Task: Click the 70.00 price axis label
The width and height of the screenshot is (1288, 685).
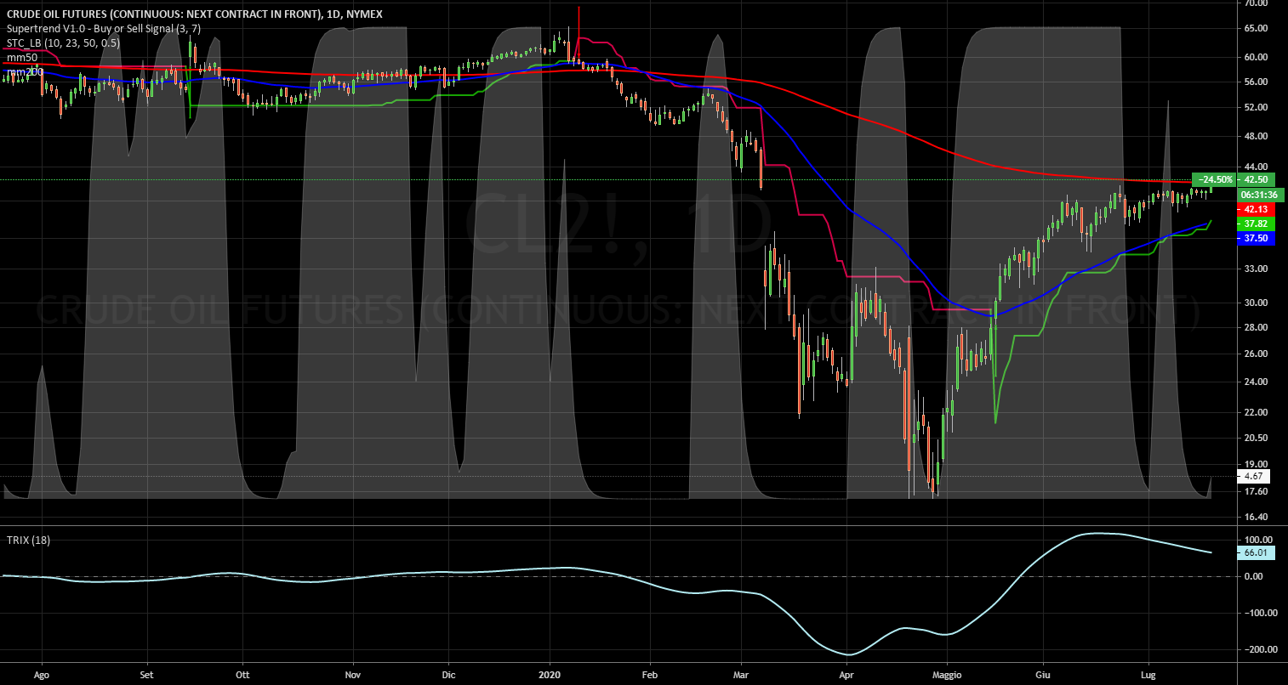Action: coord(1256,3)
